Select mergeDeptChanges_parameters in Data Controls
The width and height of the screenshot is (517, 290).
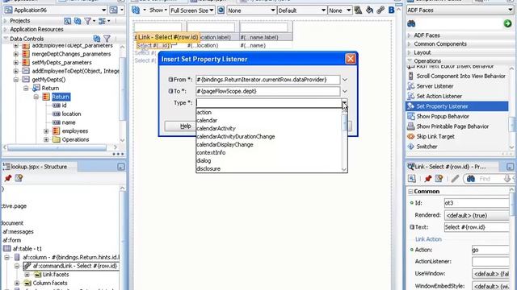click(71, 54)
